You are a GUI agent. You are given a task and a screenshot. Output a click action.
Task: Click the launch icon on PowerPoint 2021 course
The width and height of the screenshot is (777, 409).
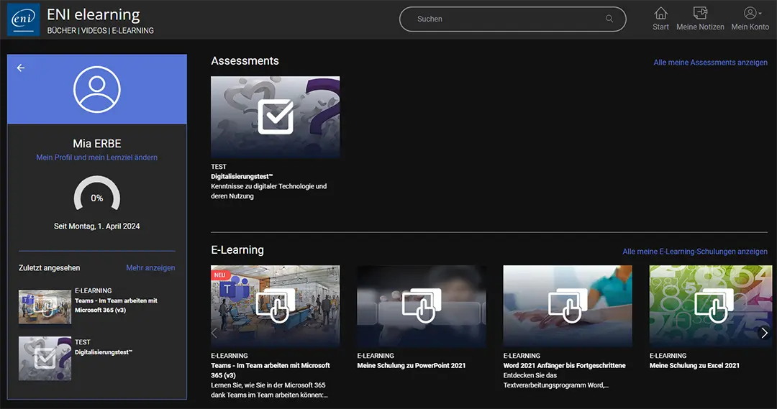[422, 305]
